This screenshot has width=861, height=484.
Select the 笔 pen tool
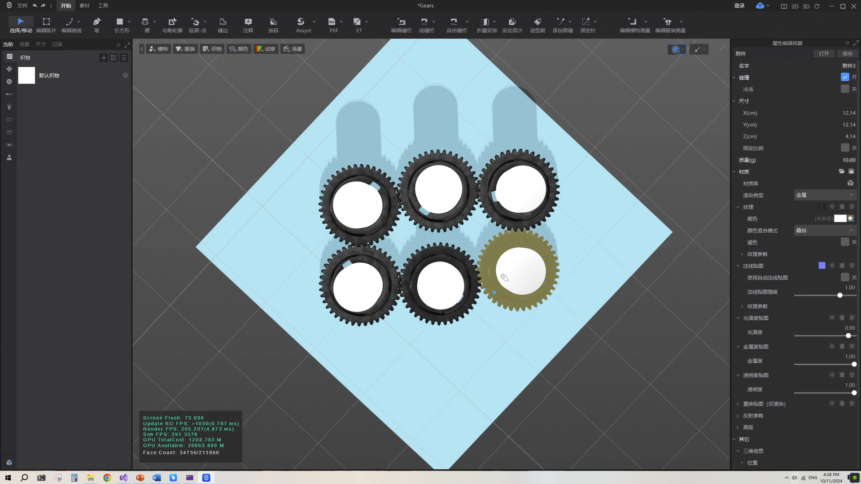pyautogui.click(x=96, y=25)
